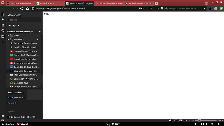Toggle image loading in status bar
The image size is (224, 126).
tap(180, 120)
